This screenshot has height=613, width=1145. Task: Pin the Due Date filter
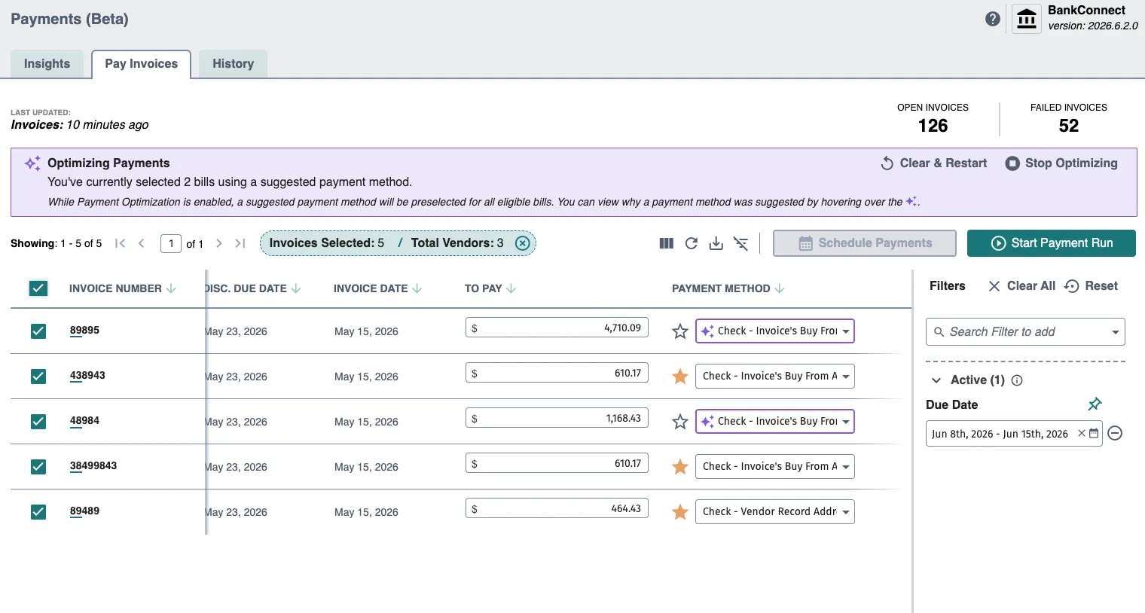point(1095,404)
